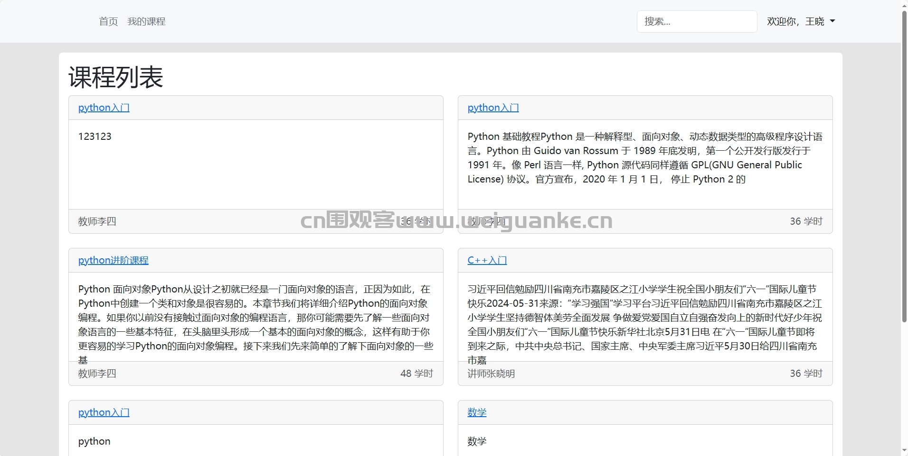Click the 48 学时 label on python进阶课程
Image resolution: width=908 pixels, height=456 pixels.
pyautogui.click(x=416, y=374)
